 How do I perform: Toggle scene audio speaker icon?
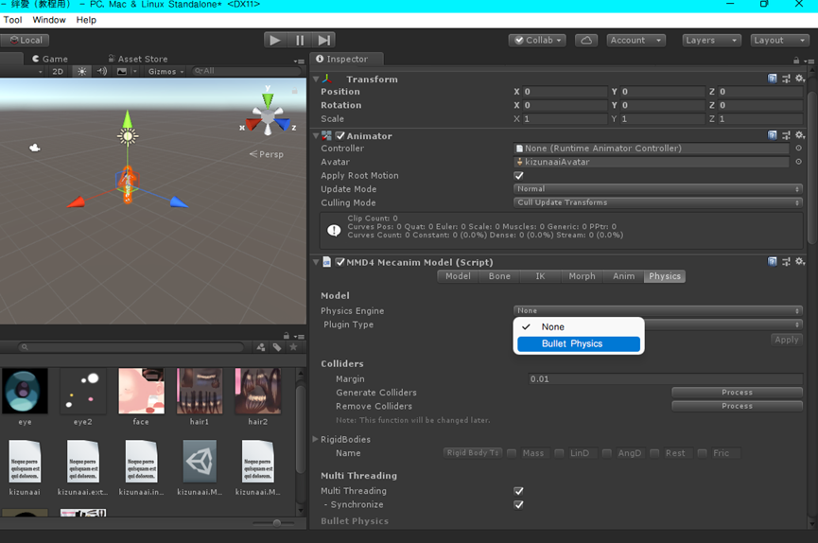click(101, 71)
